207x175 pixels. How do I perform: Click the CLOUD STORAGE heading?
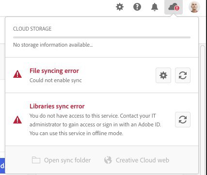(32, 29)
